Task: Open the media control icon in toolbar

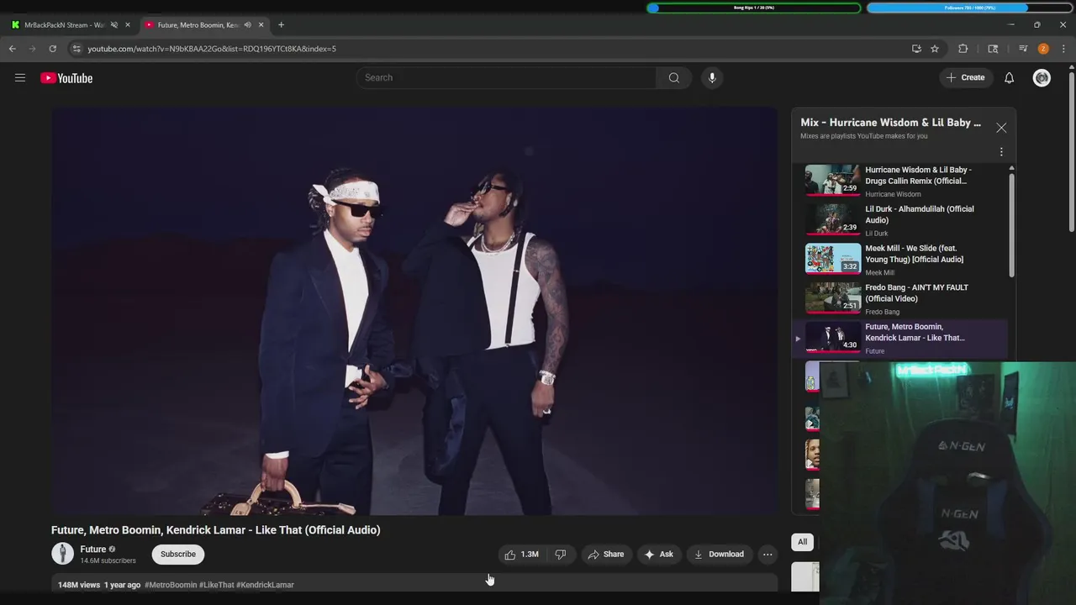Action: [x=1023, y=49]
